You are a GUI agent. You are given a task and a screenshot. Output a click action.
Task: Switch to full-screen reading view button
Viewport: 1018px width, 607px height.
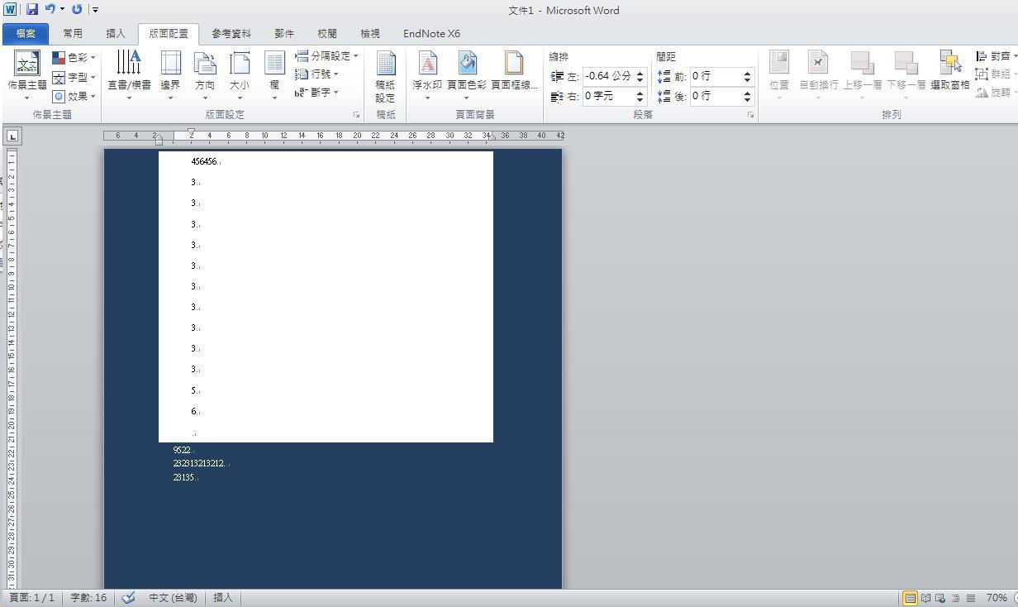tap(925, 598)
